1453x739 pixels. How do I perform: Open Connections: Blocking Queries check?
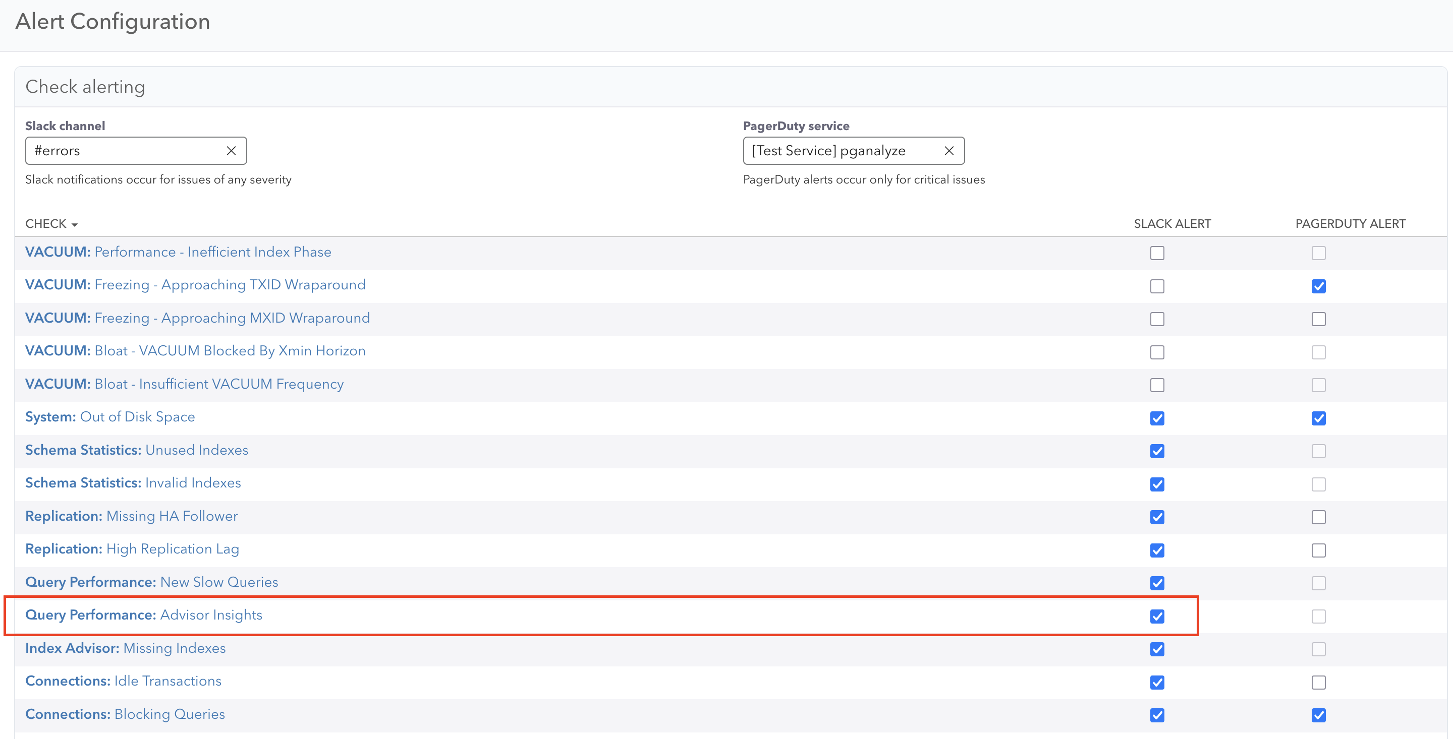[x=125, y=714]
